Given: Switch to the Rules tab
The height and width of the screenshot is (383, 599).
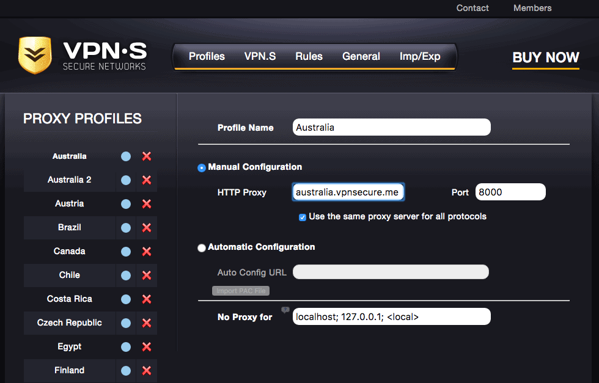Looking at the screenshot, I should pos(309,56).
